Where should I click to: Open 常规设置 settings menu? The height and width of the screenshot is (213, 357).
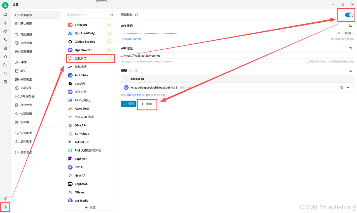(x=37, y=35)
